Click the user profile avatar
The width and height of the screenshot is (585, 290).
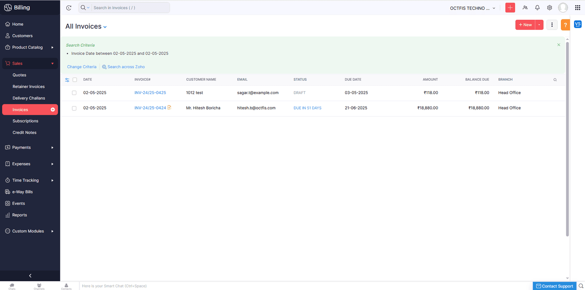[x=563, y=8]
